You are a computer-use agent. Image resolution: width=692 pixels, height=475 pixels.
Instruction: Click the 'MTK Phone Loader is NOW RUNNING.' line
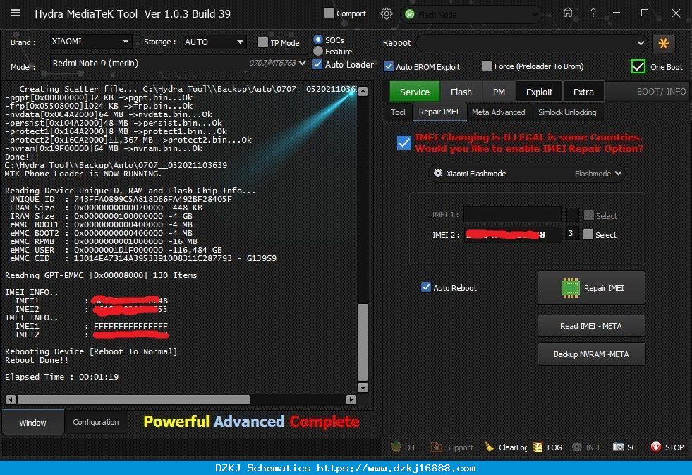click(83, 174)
